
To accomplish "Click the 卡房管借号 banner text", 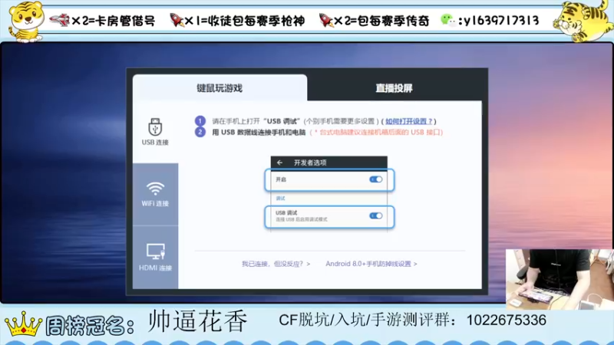I will [x=125, y=21].
